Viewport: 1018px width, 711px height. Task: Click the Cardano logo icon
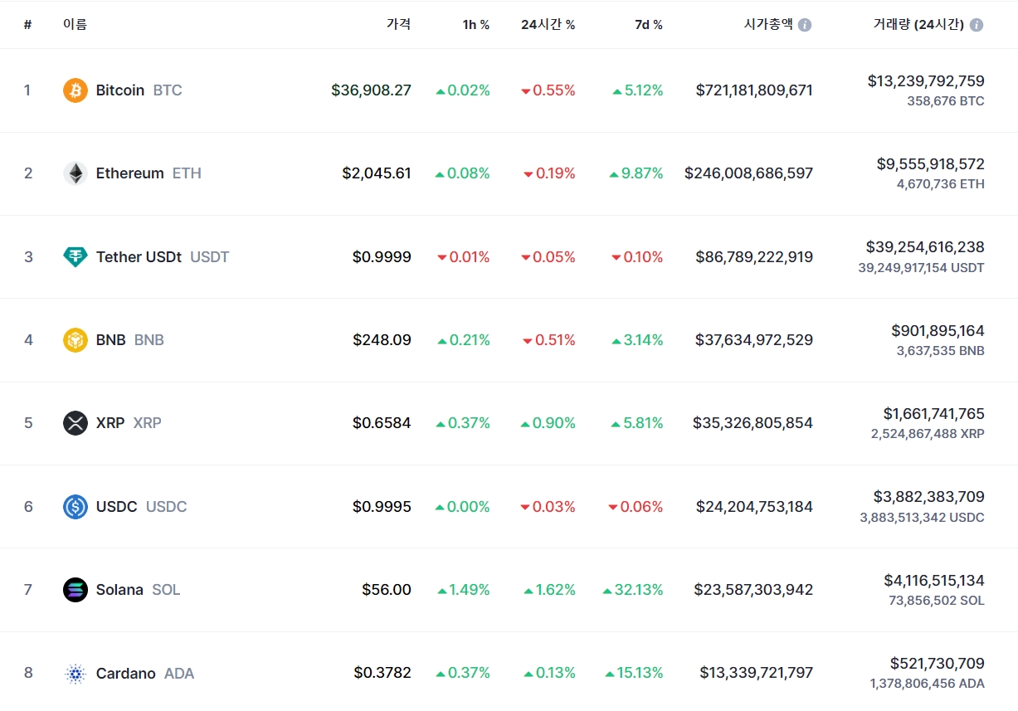point(75,674)
